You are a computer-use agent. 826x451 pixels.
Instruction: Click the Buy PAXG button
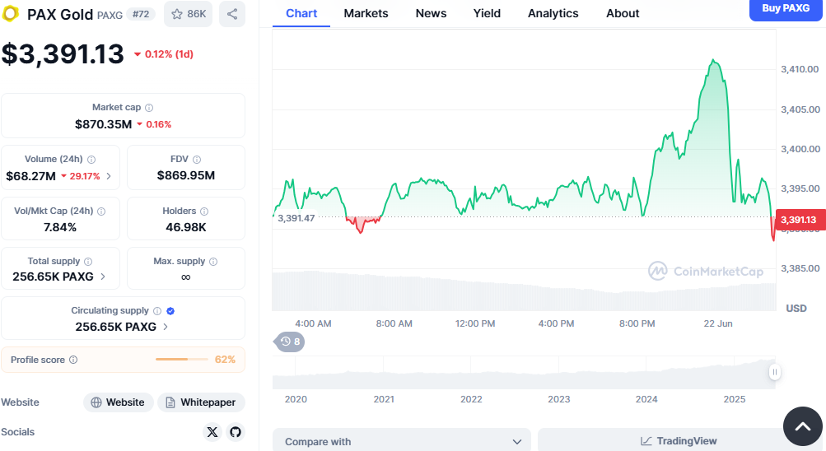pyautogui.click(x=786, y=10)
